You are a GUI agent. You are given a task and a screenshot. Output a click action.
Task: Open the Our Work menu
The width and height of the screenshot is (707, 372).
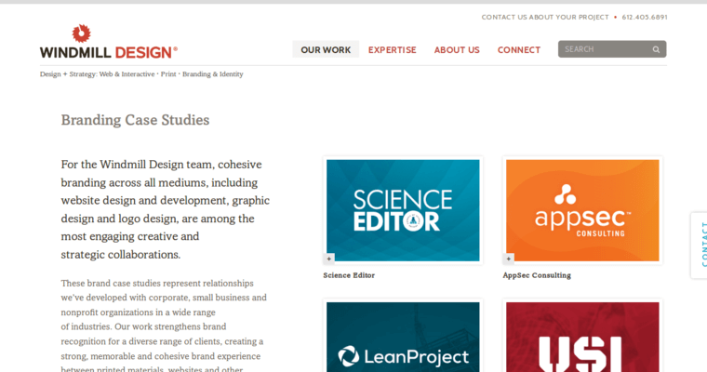click(x=326, y=50)
